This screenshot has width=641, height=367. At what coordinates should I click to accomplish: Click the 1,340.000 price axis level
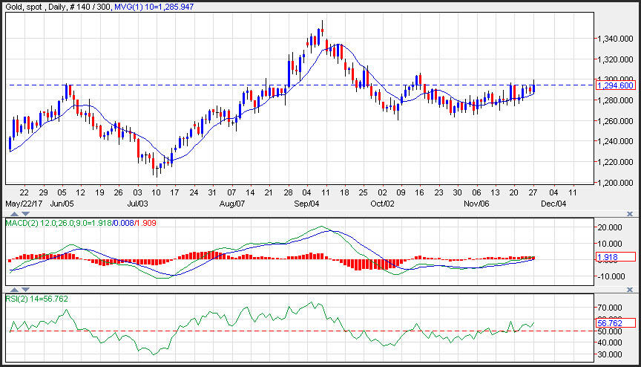click(615, 39)
